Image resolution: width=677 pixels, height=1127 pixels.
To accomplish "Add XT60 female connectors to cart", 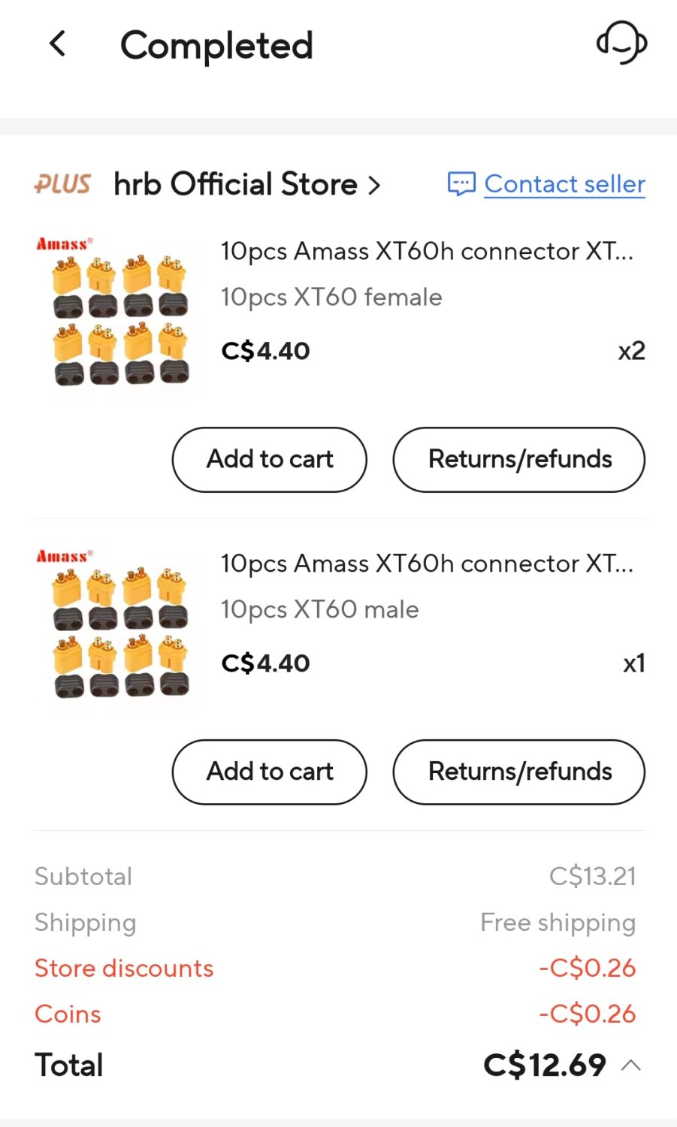I will (x=270, y=459).
